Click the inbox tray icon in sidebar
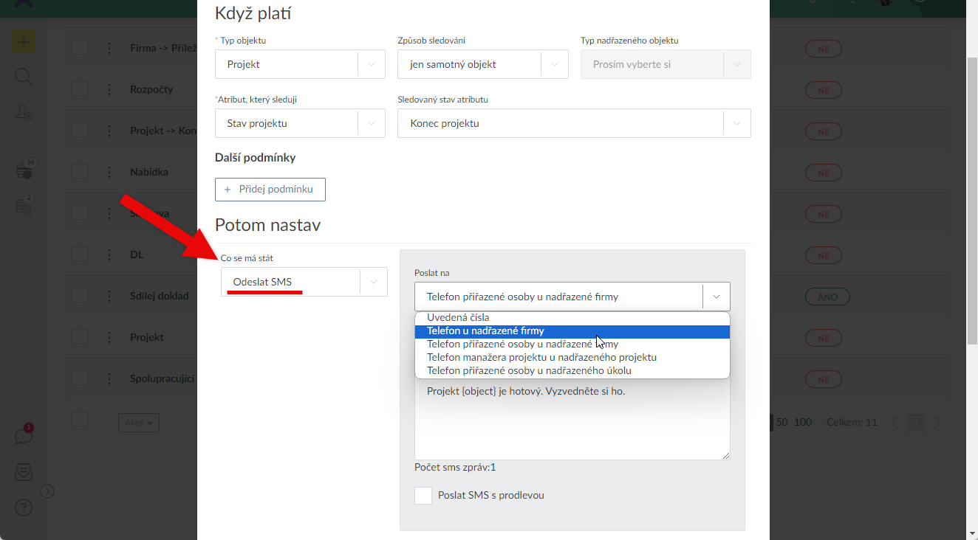 click(24, 472)
